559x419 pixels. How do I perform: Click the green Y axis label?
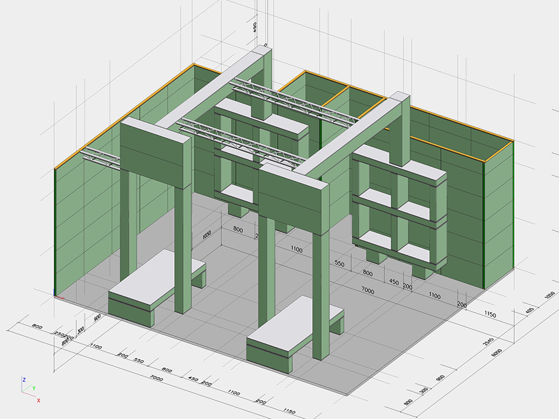coord(33,388)
